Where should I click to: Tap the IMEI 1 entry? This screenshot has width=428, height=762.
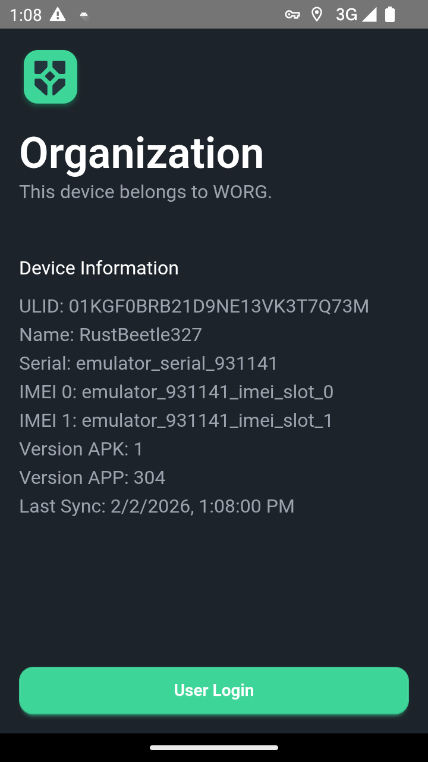click(176, 420)
